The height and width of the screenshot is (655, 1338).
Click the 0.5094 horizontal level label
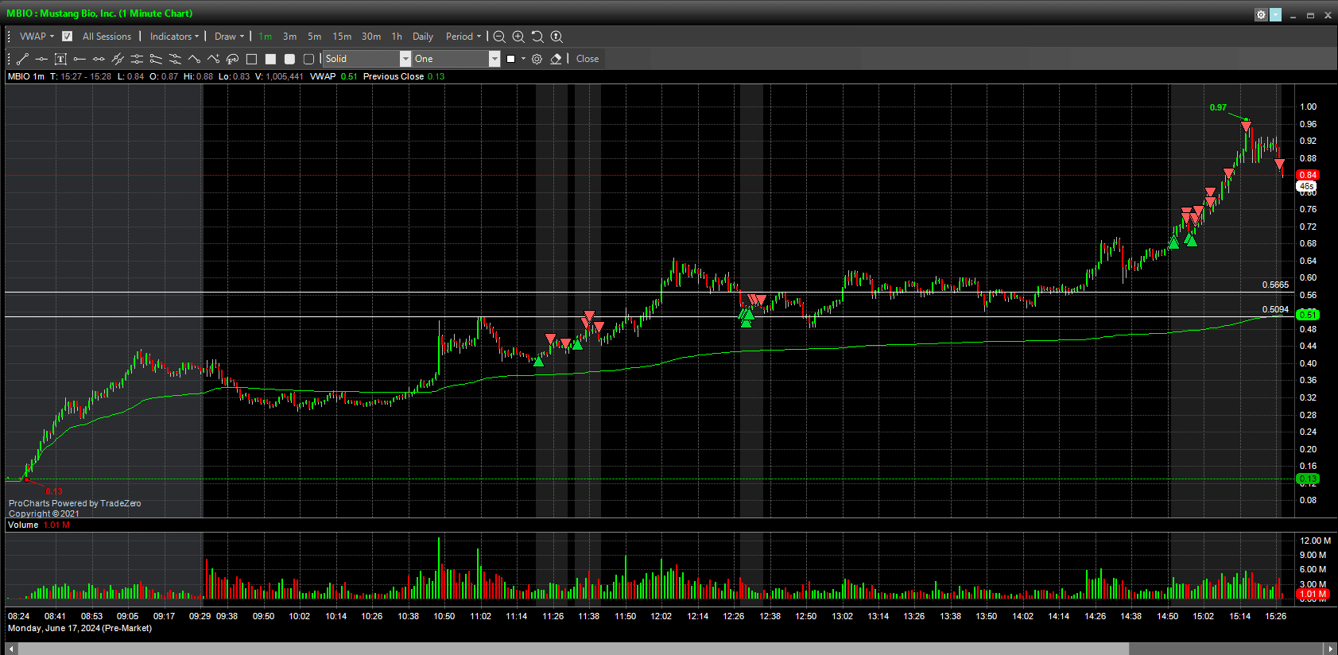(1275, 309)
